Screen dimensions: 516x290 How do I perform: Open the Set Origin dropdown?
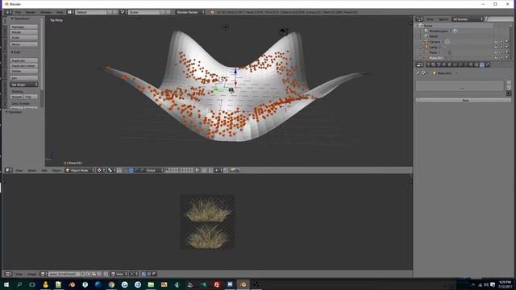coord(24,85)
